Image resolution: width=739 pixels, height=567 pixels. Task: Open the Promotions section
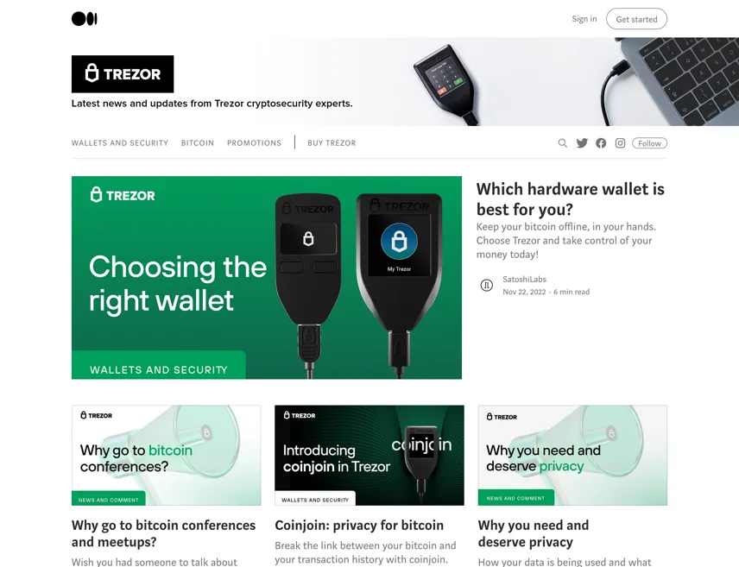point(254,142)
